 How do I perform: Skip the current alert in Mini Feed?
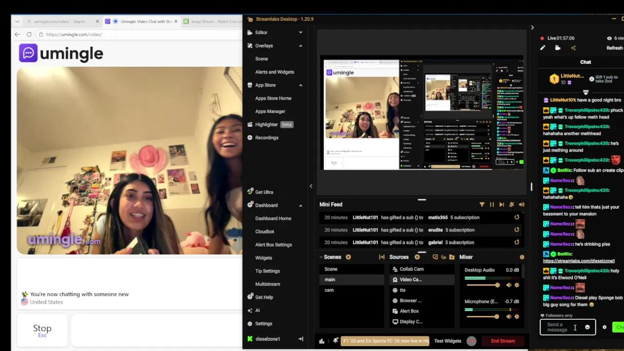(502, 205)
